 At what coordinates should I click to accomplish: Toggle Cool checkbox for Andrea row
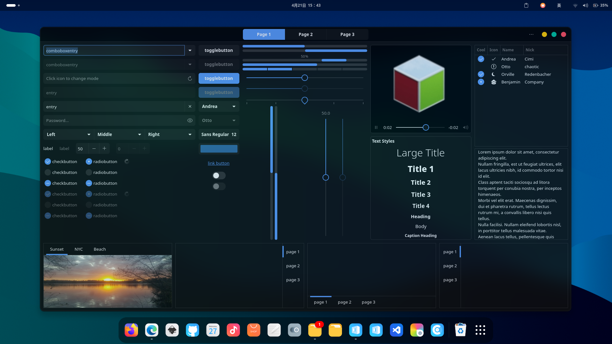click(x=481, y=59)
